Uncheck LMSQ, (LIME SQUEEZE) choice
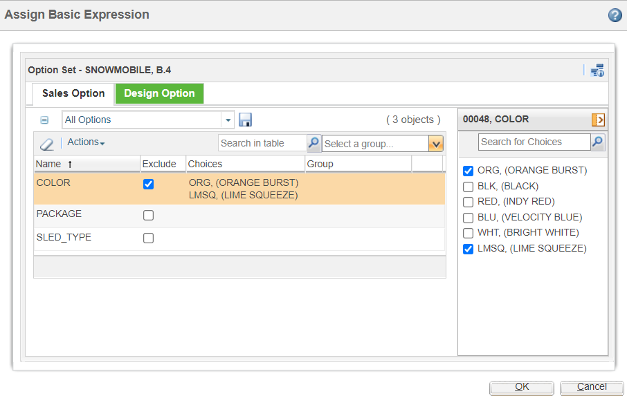Image resolution: width=627 pixels, height=405 pixels. [468, 249]
